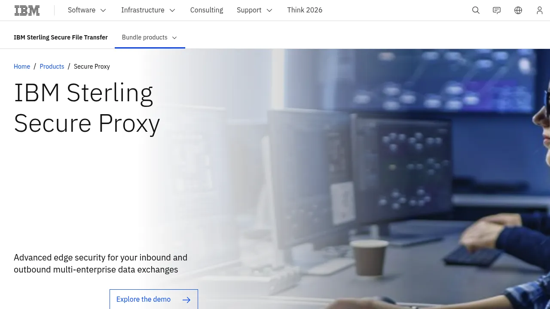Open the Support menu

click(x=254, y=10)
